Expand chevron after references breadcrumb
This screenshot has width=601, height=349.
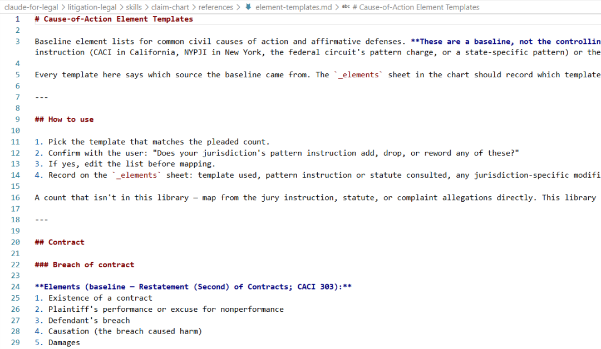(x=238, y=7)
